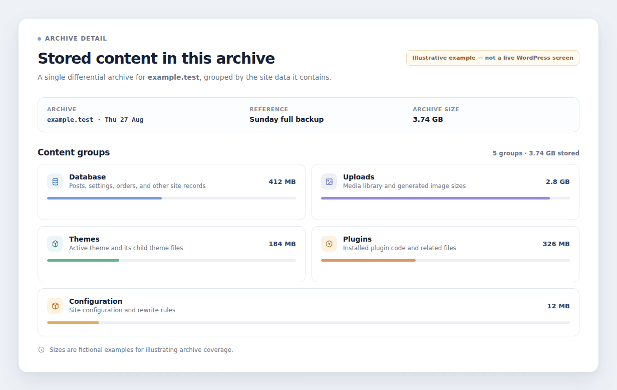
Task: Click "Media library and generated image sizes" description
Action: pyautogui.click(x=405, y=185)
